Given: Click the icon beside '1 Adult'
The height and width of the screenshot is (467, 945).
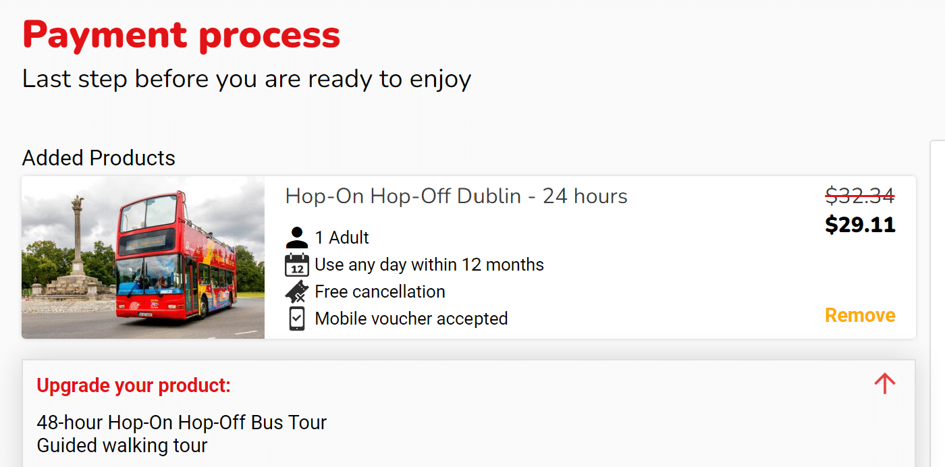Looking at the screenshot, I should pos(296,236).
